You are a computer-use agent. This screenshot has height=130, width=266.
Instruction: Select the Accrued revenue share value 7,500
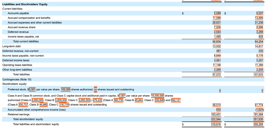pos(217,27)
